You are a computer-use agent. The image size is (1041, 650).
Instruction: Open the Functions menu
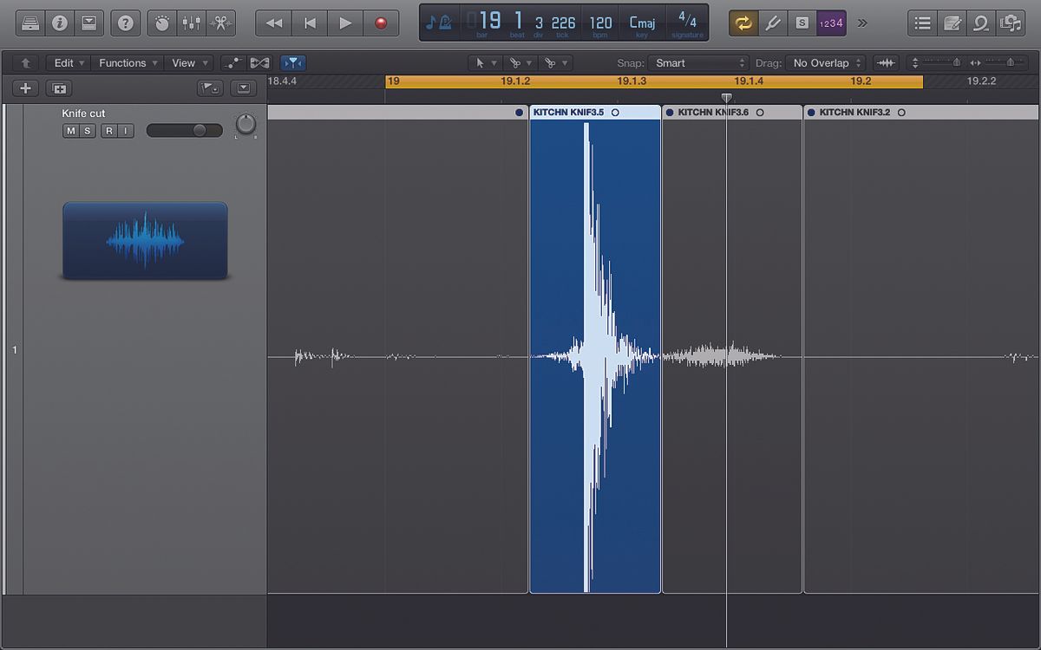click(x=127, y=62)
